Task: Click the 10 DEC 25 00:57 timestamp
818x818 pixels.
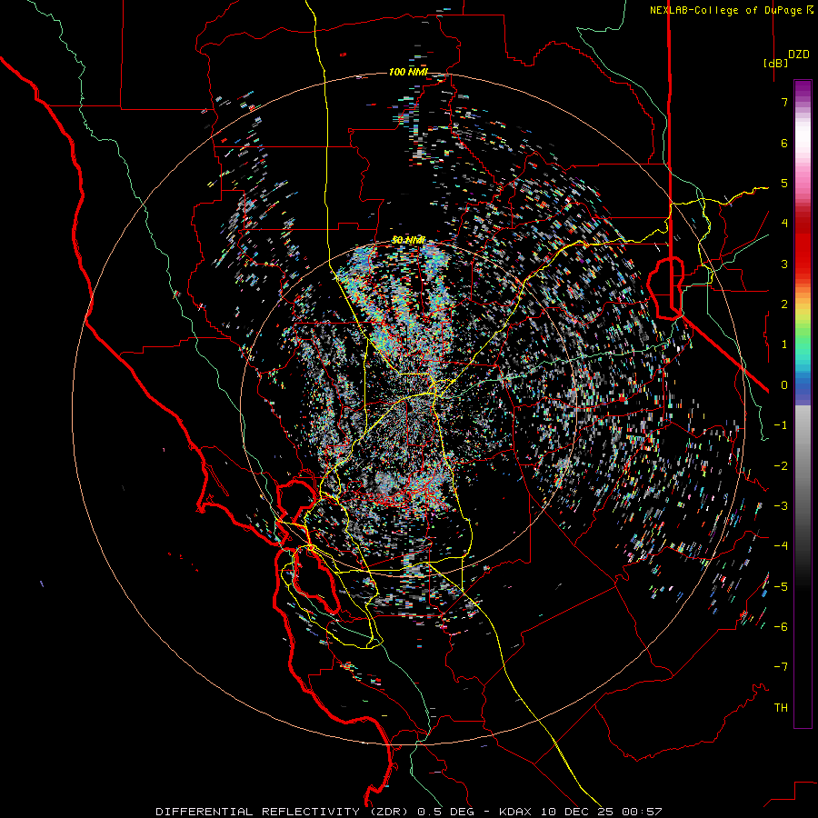Action: pyautogui.click(x=601, y=812)
